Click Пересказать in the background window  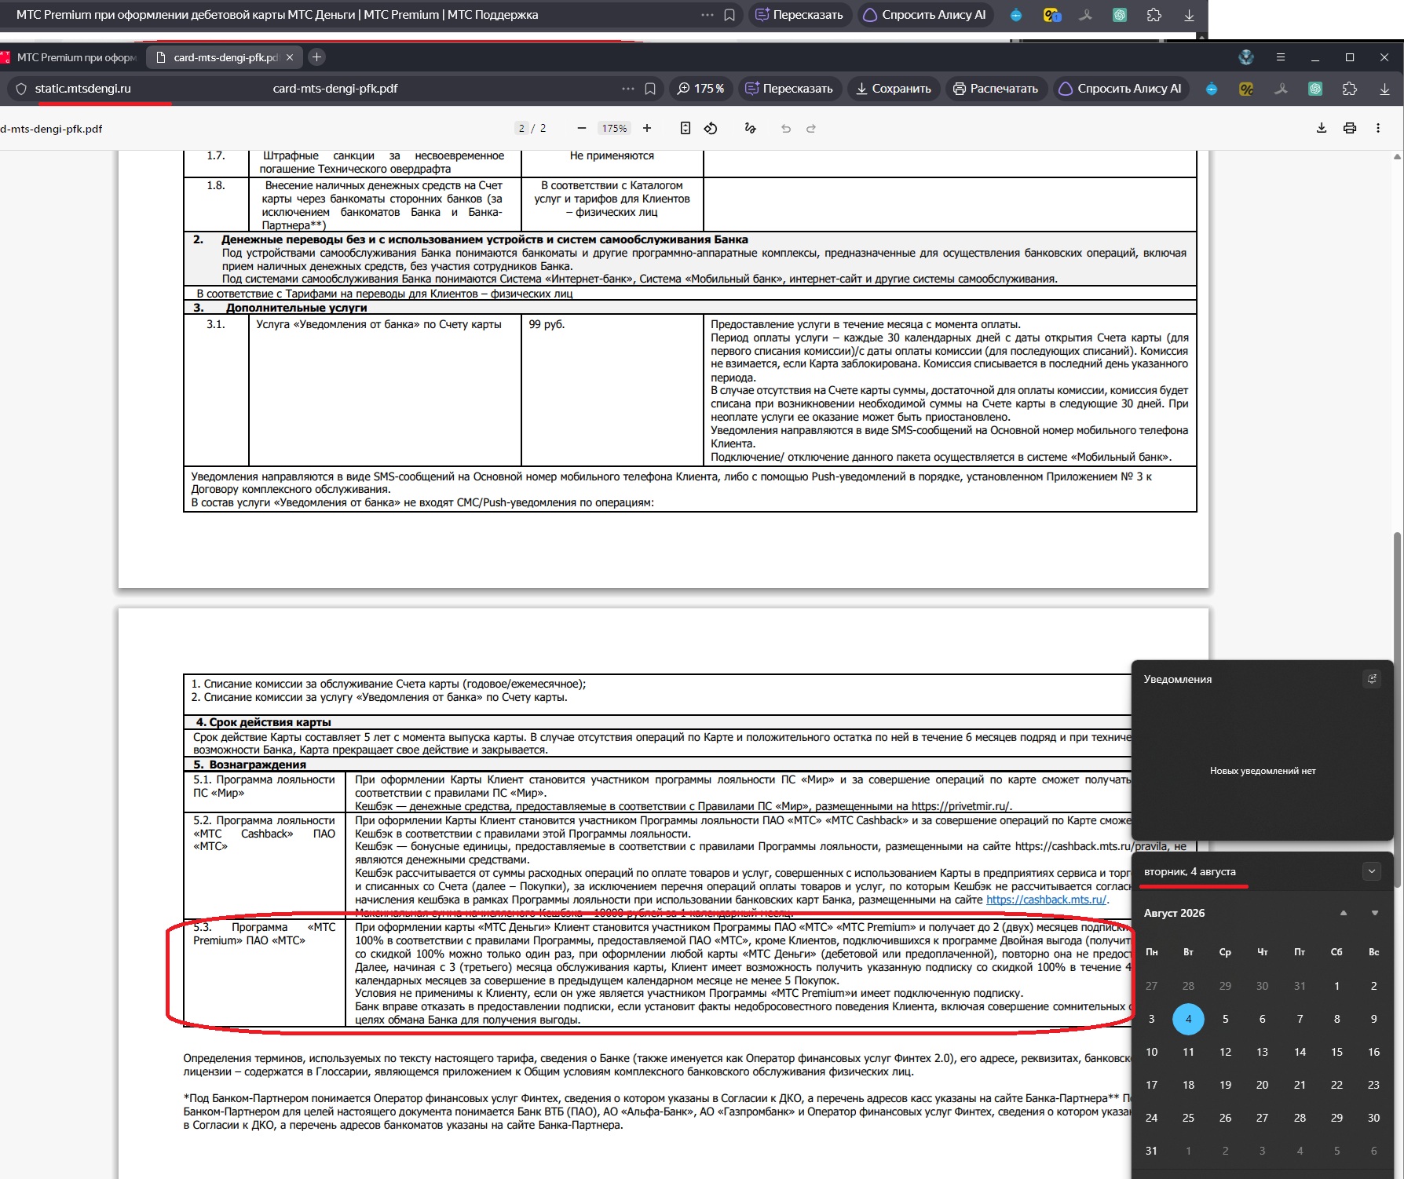click(x=800, y=15)
